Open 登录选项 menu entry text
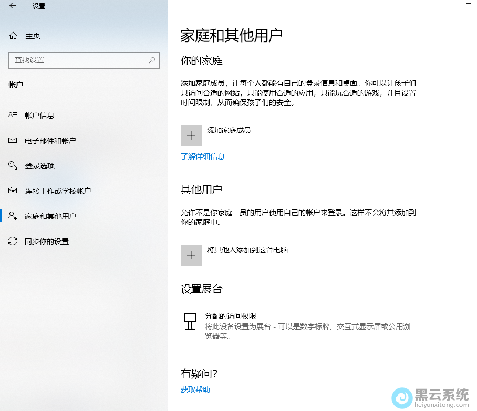The width and height of the screenshot is (477, 411). coord(40,166)
